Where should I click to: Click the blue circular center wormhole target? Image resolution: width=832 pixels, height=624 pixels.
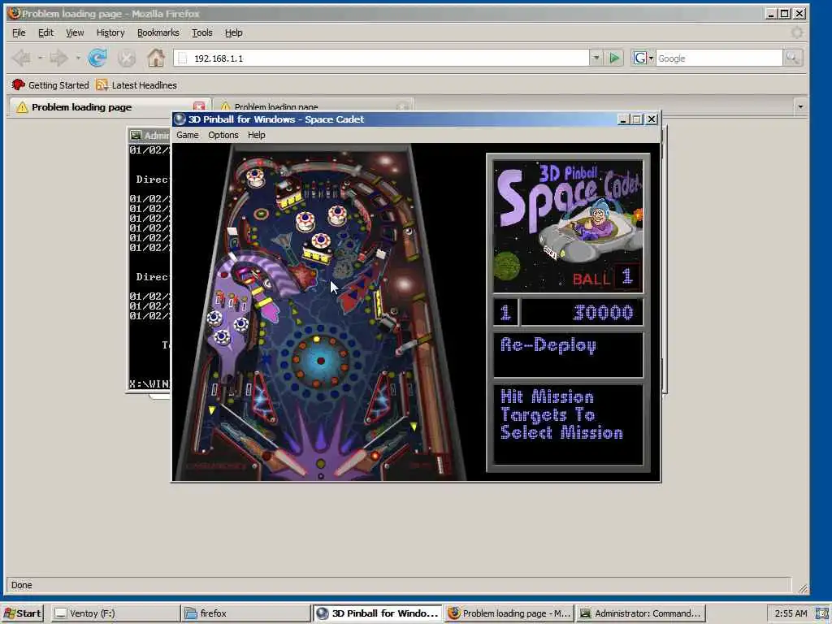(x=320, y=361)
